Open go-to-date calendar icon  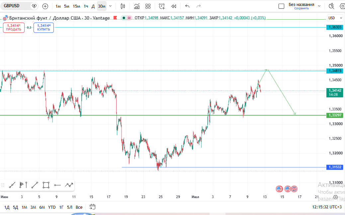pos(92,207)
